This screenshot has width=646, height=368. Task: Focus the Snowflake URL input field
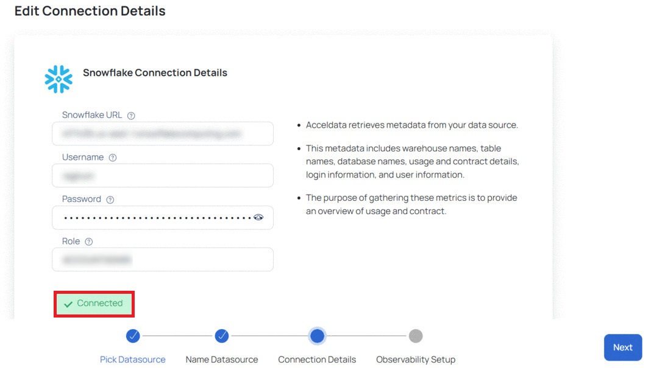[163, 134]
